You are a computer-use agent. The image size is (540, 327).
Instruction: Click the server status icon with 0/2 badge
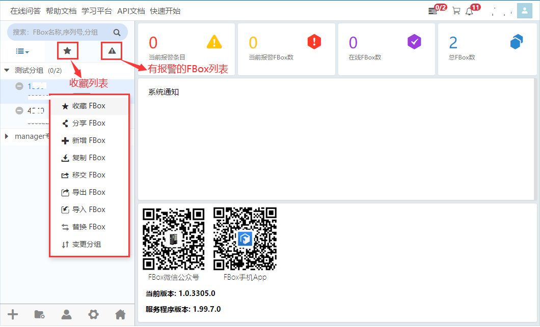pyautogui.click(x=433, y=11)
